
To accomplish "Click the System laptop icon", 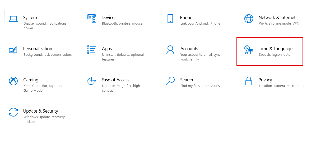I will [x=13, y=19].
